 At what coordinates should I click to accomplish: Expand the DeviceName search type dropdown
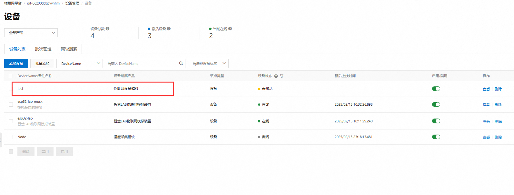80,64
